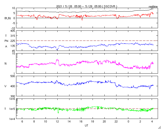Click the '22' hour tick on UT axis
Image resolution: width=161 pixels, height=129 pixels.
116,121
